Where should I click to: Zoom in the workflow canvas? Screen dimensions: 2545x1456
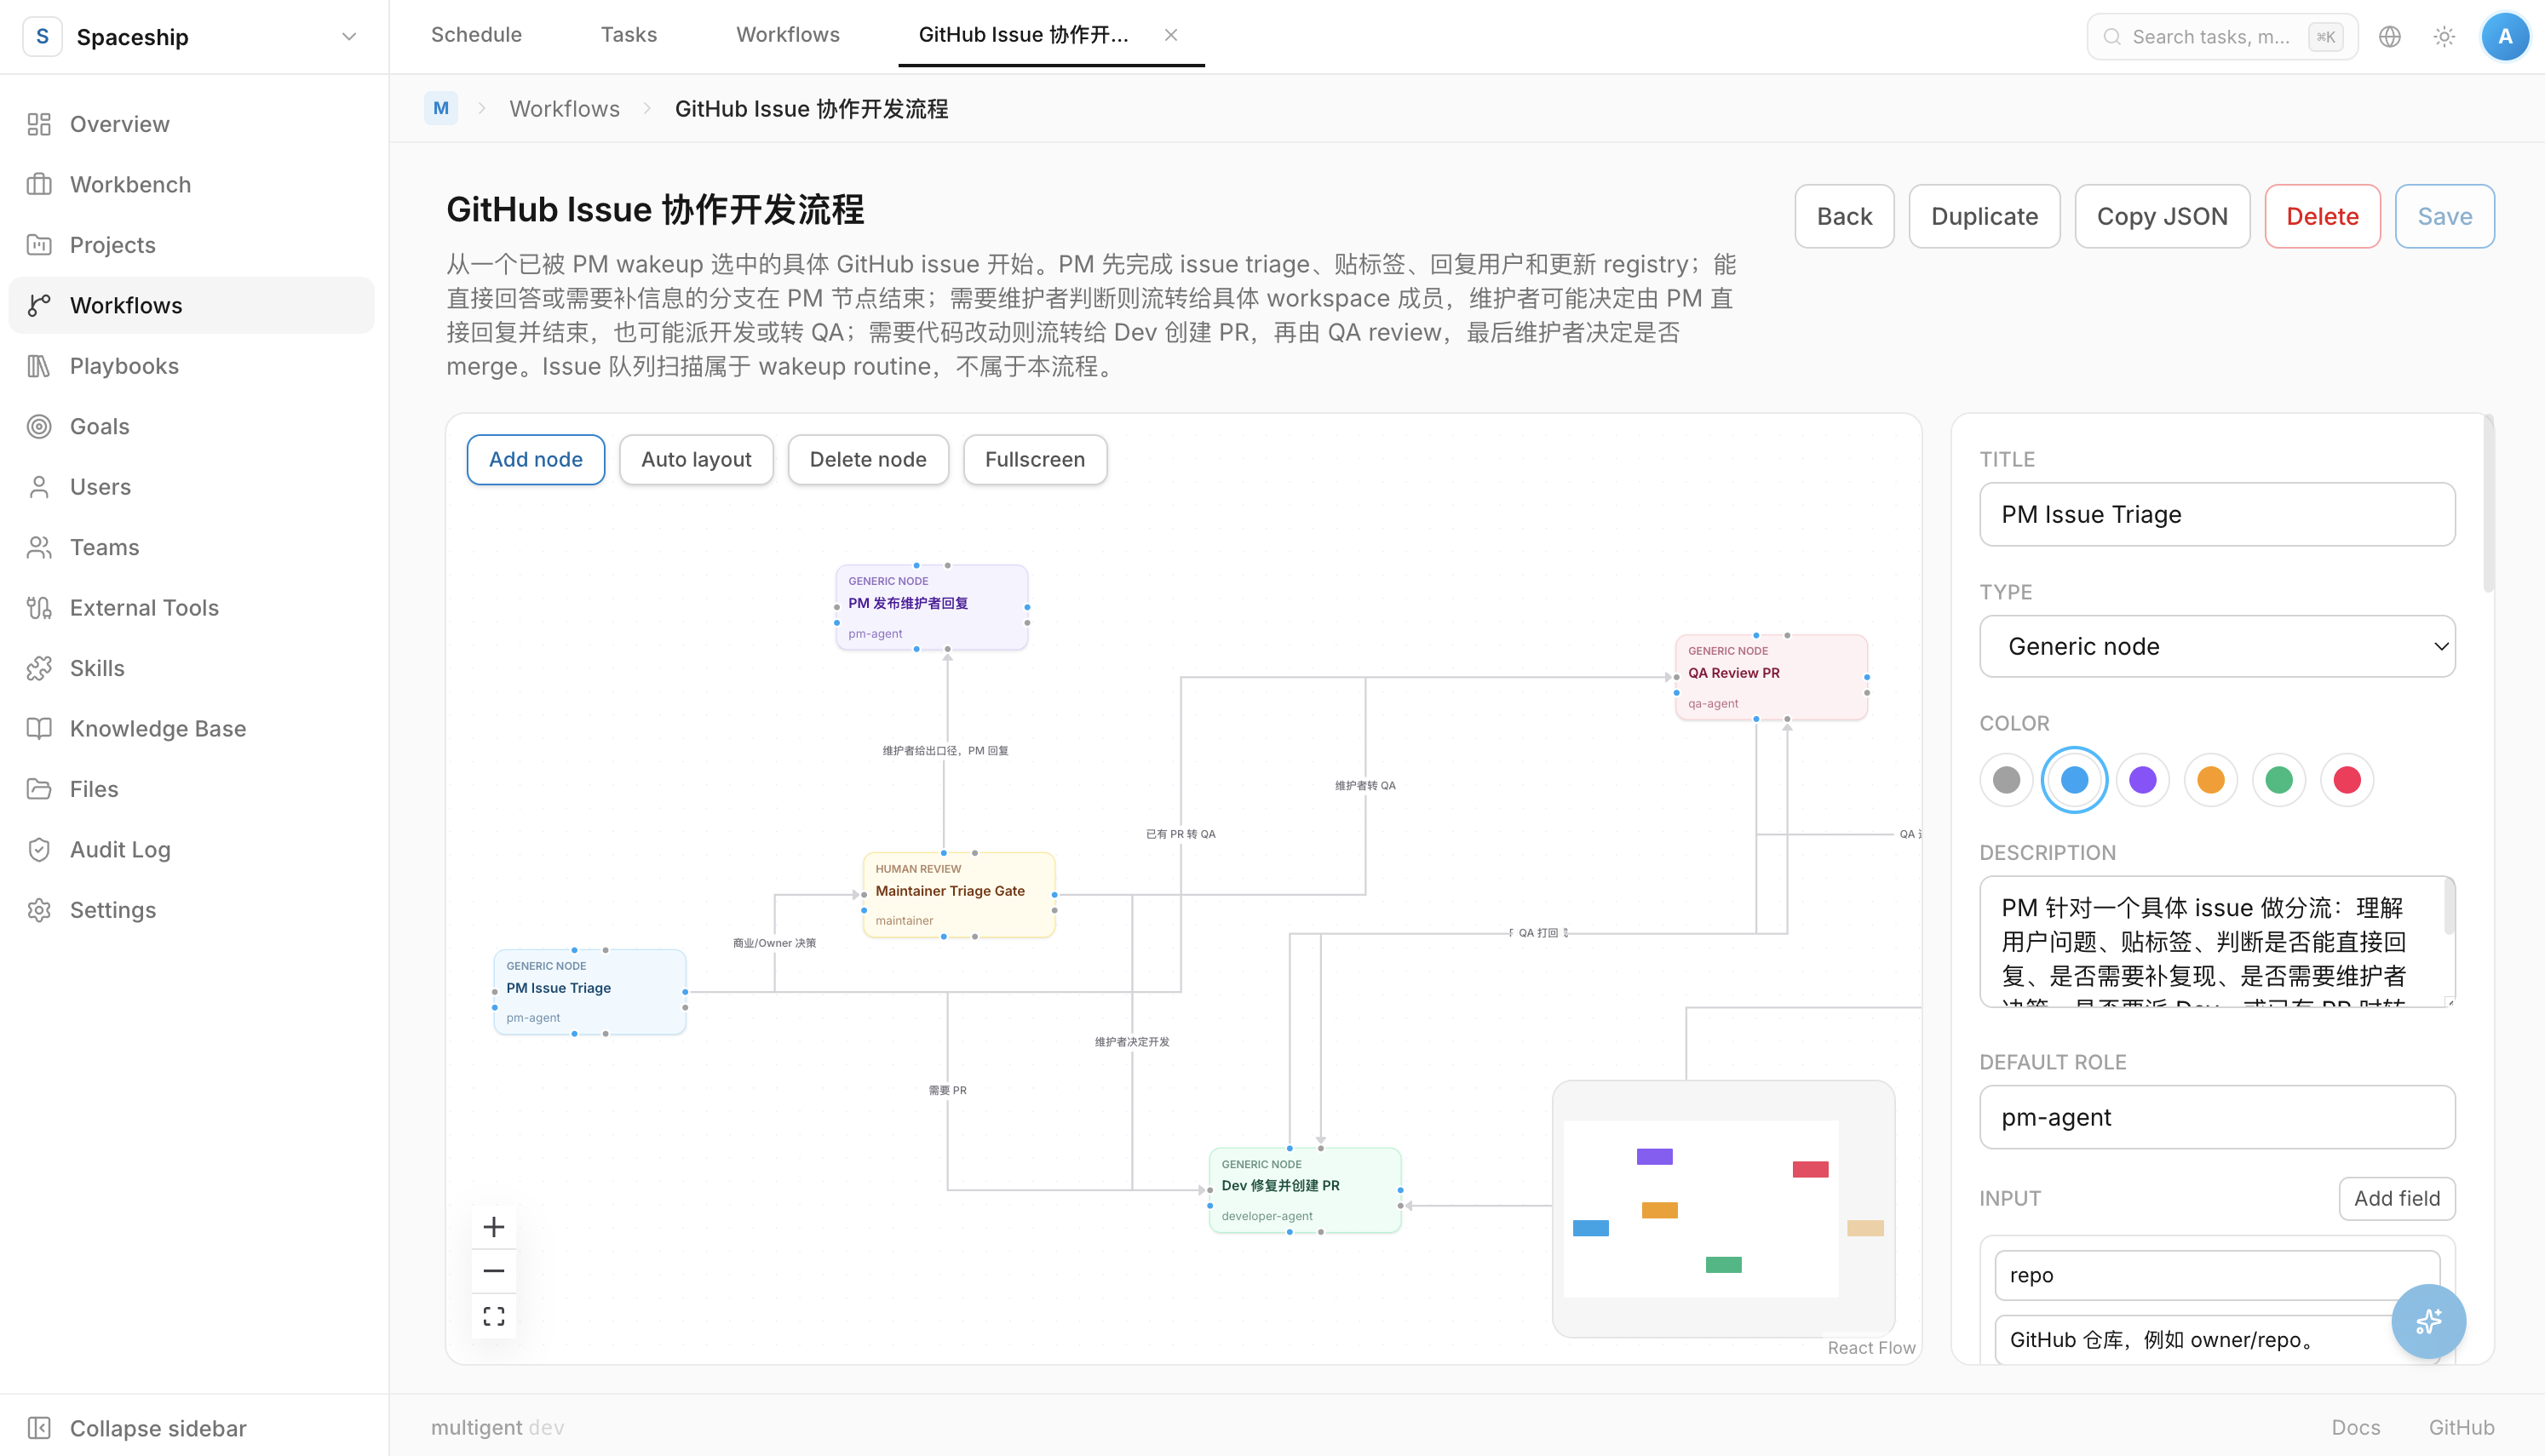coord(494,1227)
